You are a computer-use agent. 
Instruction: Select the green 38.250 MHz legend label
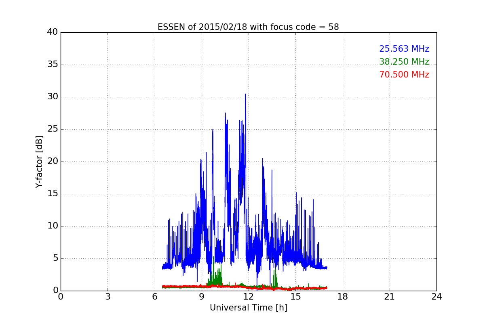404,62
